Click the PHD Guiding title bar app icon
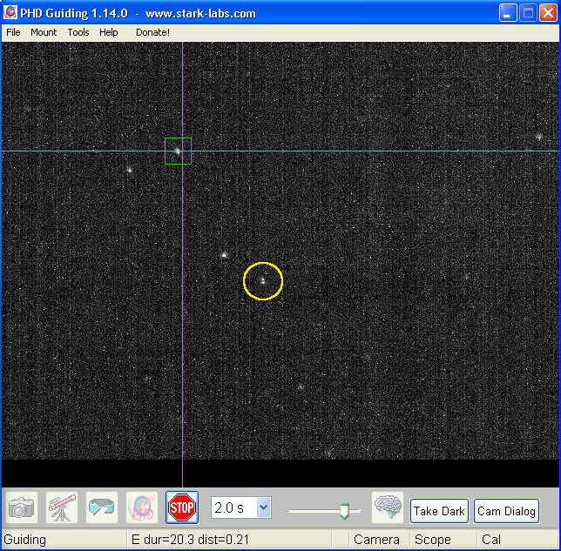This screenshot has height=551, width=561. (11, 13)
